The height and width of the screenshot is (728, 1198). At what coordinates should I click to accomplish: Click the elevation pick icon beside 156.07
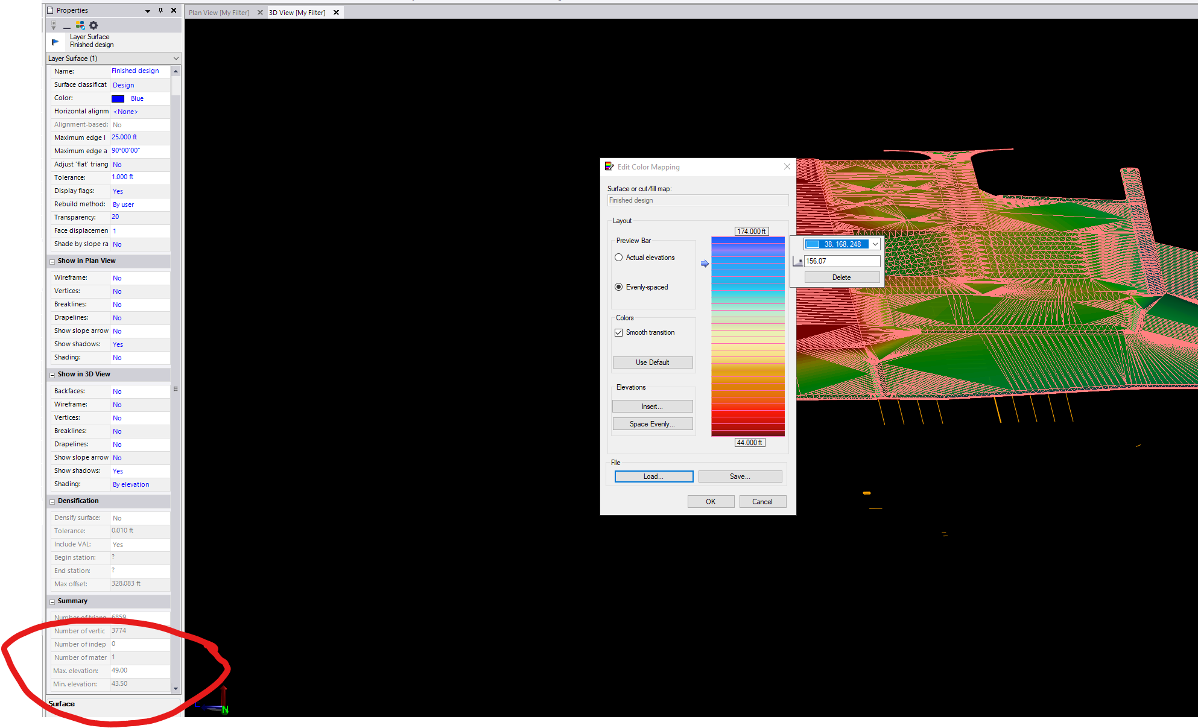click(x=797, y=261)
